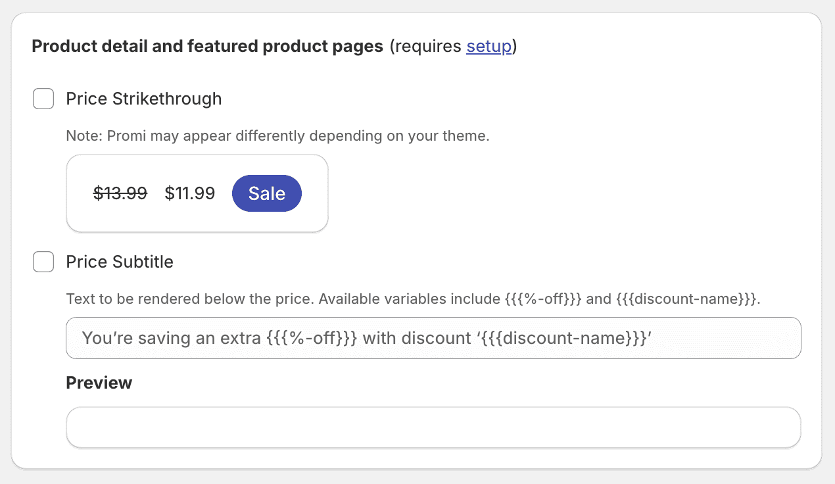
Task: Open the setup link in the heading
Action: click(x=489, y=46)
